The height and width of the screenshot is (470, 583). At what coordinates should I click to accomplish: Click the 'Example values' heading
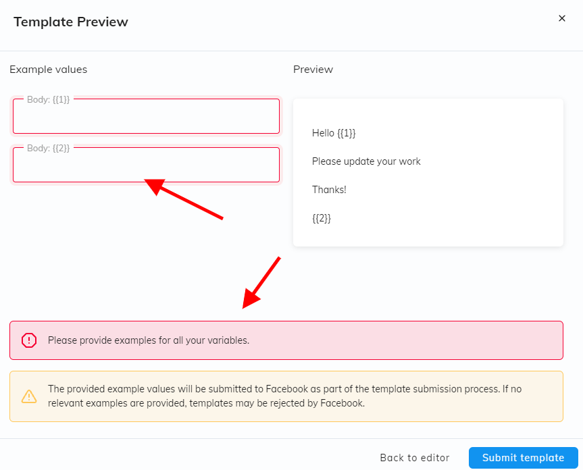tap(49, 69)
